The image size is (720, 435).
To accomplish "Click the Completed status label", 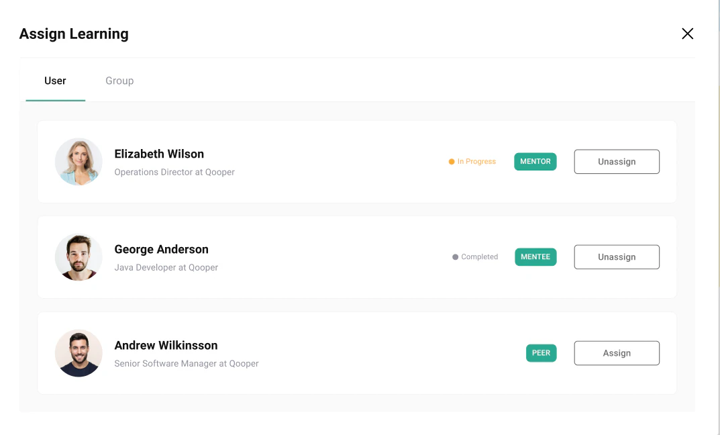I will 478,256.
